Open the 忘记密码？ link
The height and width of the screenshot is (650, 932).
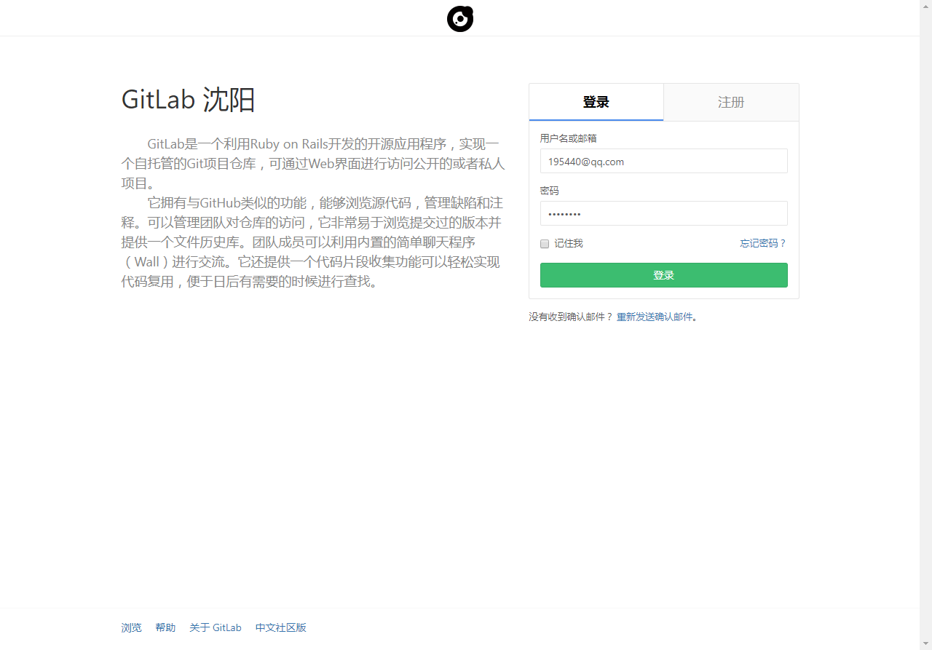(x=764, y=243)
